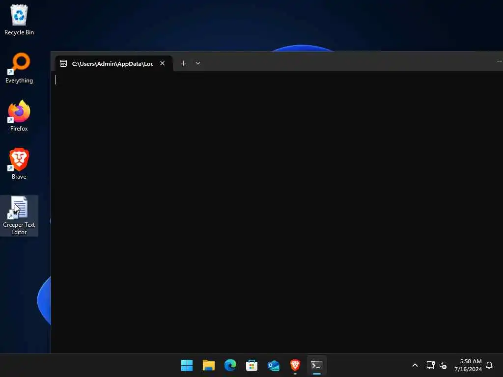The height and width of the screenshot is (377, 503).
Task: Switch to the C:\Users\Admin\AppData terminal tab
Action: pos(114,63)
